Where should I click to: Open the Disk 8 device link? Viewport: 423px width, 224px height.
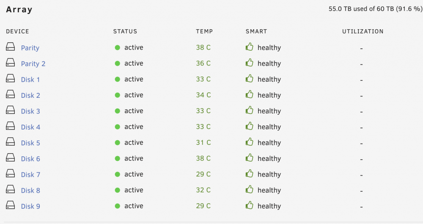pos(30,191)
